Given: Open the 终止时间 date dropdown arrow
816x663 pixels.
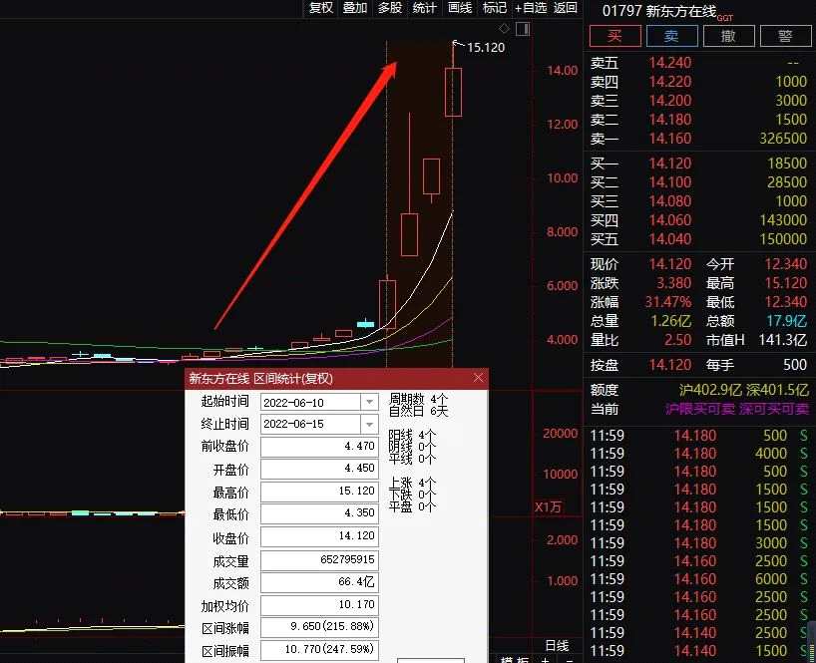Looking at the screenshot, I should 369,424.
